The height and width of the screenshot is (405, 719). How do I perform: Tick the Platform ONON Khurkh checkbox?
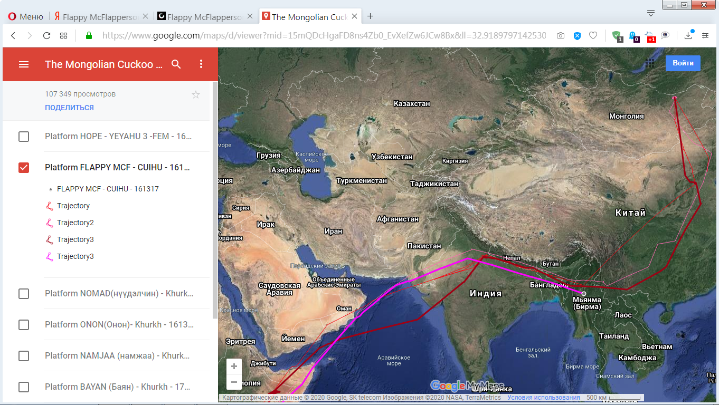(x=24, y=325)
